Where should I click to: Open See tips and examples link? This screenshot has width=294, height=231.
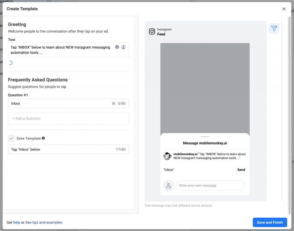click(x=44, y=222)
